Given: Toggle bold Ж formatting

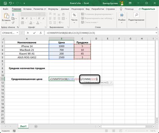Looking at the screenshot, I should click(22, 18).
